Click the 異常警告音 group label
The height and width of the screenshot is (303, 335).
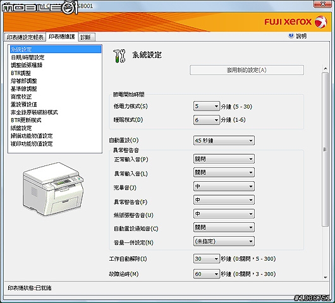click(x=126, y=150)
